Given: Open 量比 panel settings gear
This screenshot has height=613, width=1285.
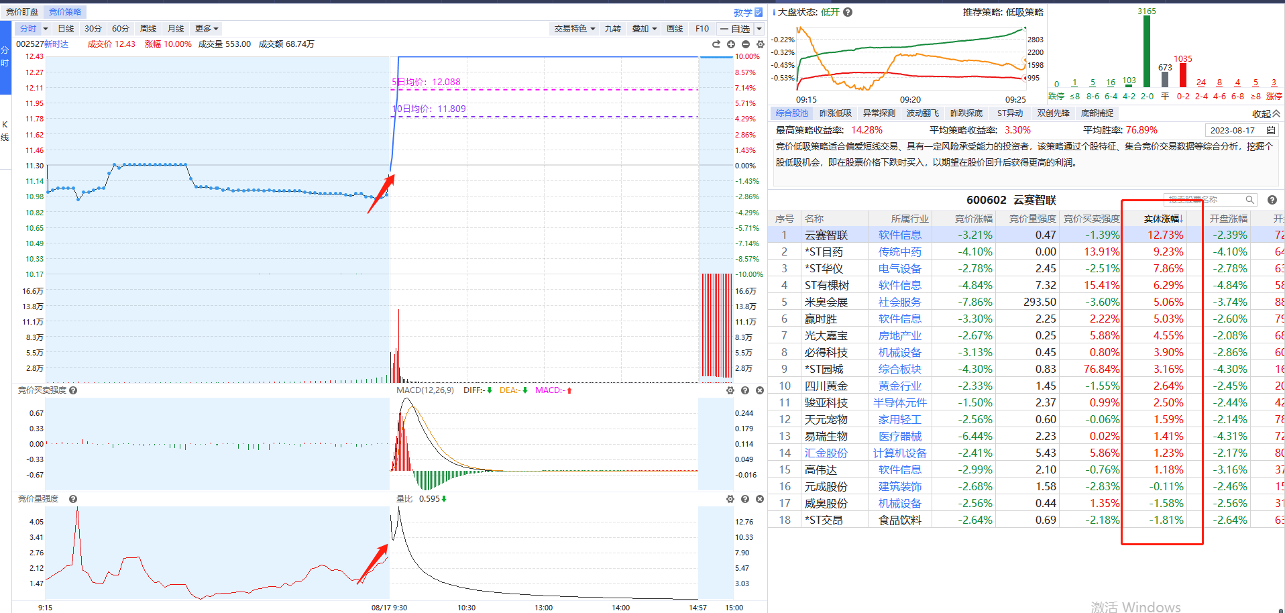Looking at the screenshot, I should (730, 499).
